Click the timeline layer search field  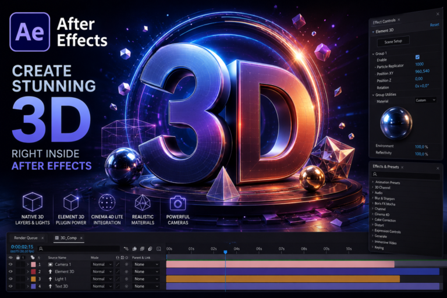tap(79, 249)
